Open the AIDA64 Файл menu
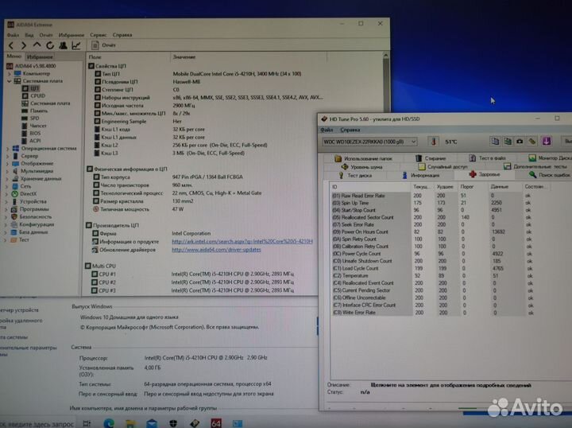The image size is (572, 428). [14, 35]
